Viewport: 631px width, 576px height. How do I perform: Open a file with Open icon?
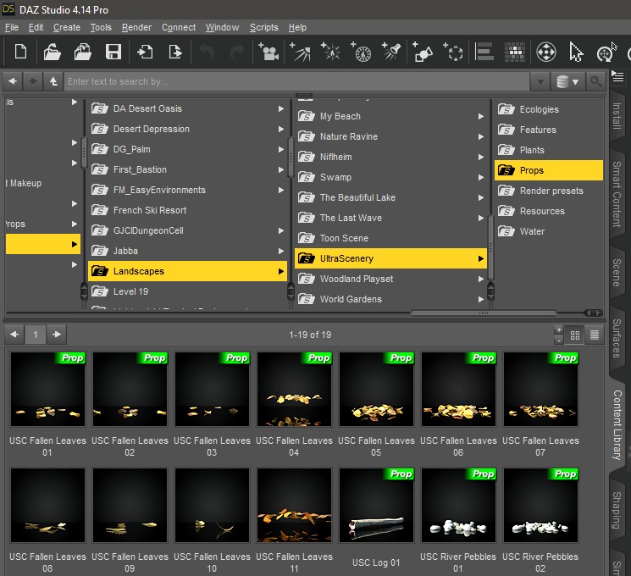point(52,53)
